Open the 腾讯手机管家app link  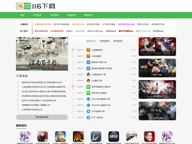coord(126,31)
